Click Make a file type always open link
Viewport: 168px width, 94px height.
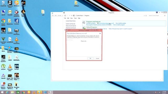(120, 29)
